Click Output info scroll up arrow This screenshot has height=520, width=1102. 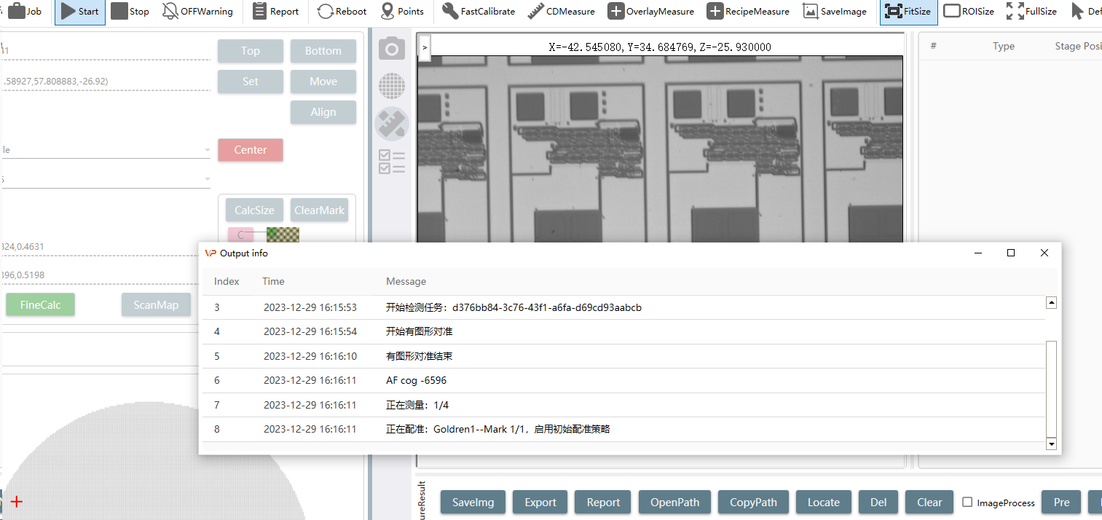1051,303
